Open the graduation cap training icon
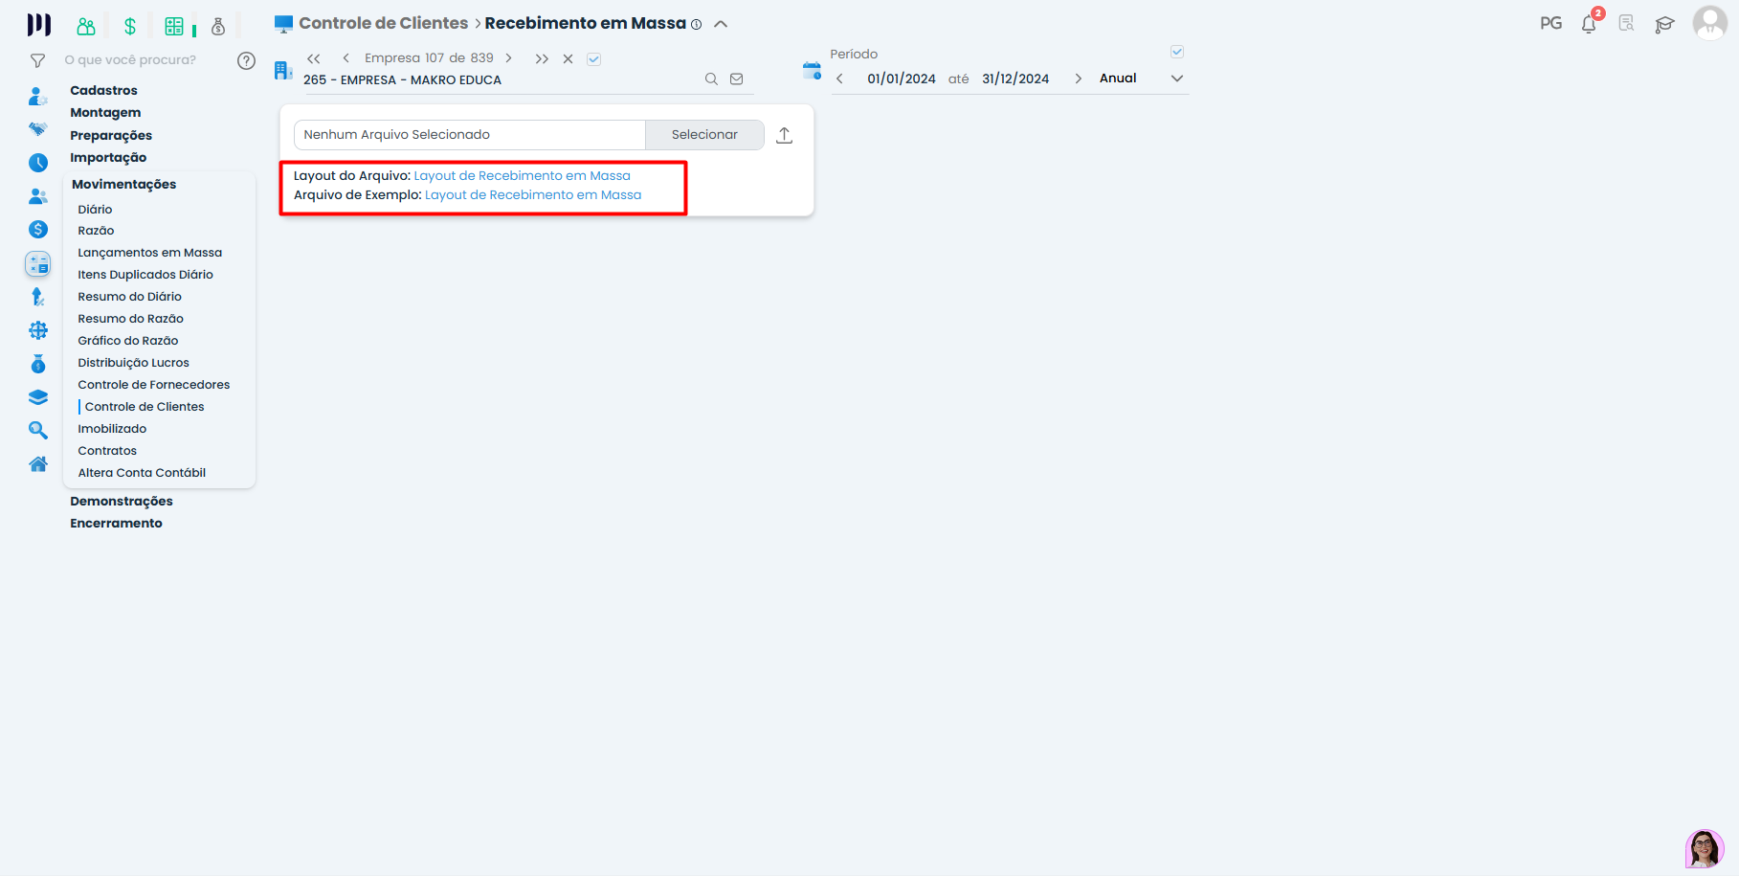 1665,24
